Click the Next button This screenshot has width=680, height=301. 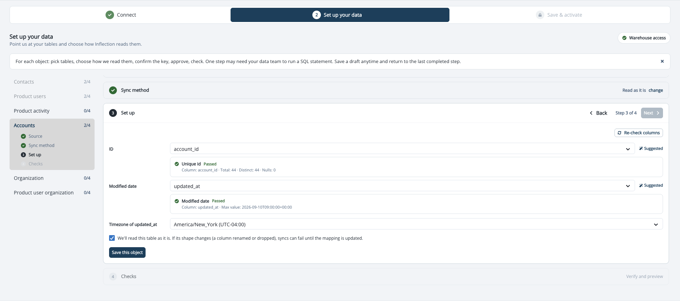click(652, 113)
